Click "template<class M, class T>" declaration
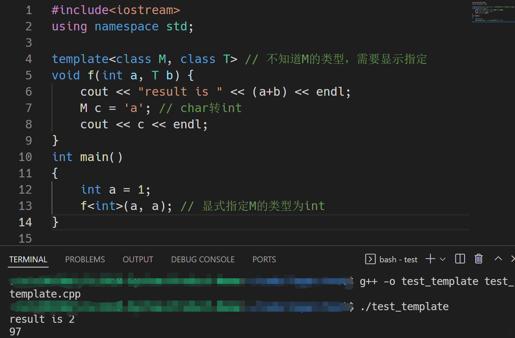515x338 pixels. (x=144, y=59)
